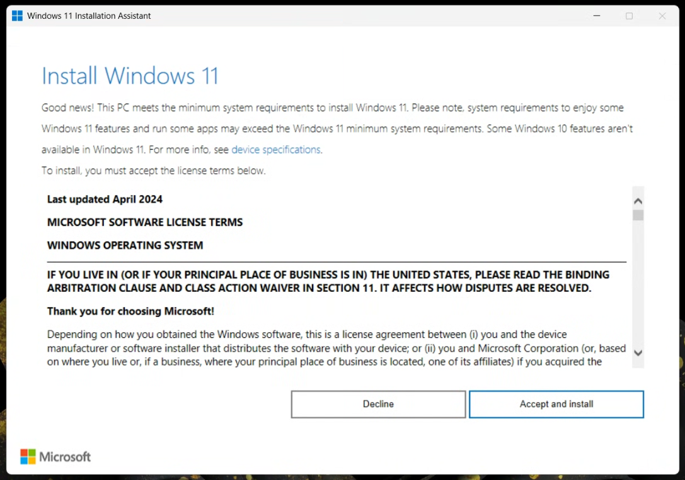This screenshot has width=685, height=480.
Task: Click the window title text in title bar
Action: 89,16
